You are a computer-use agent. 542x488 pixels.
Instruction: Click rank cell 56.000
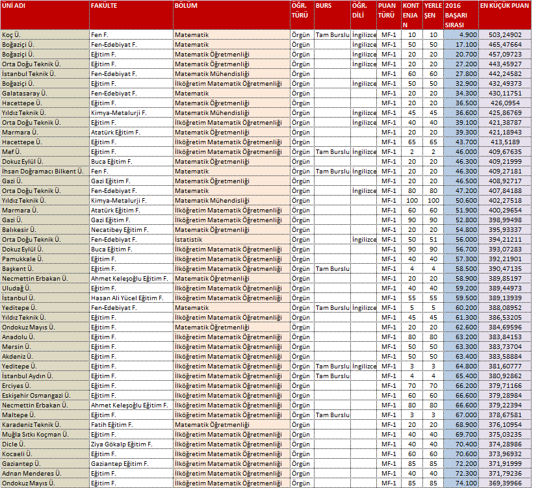point(461,240)
